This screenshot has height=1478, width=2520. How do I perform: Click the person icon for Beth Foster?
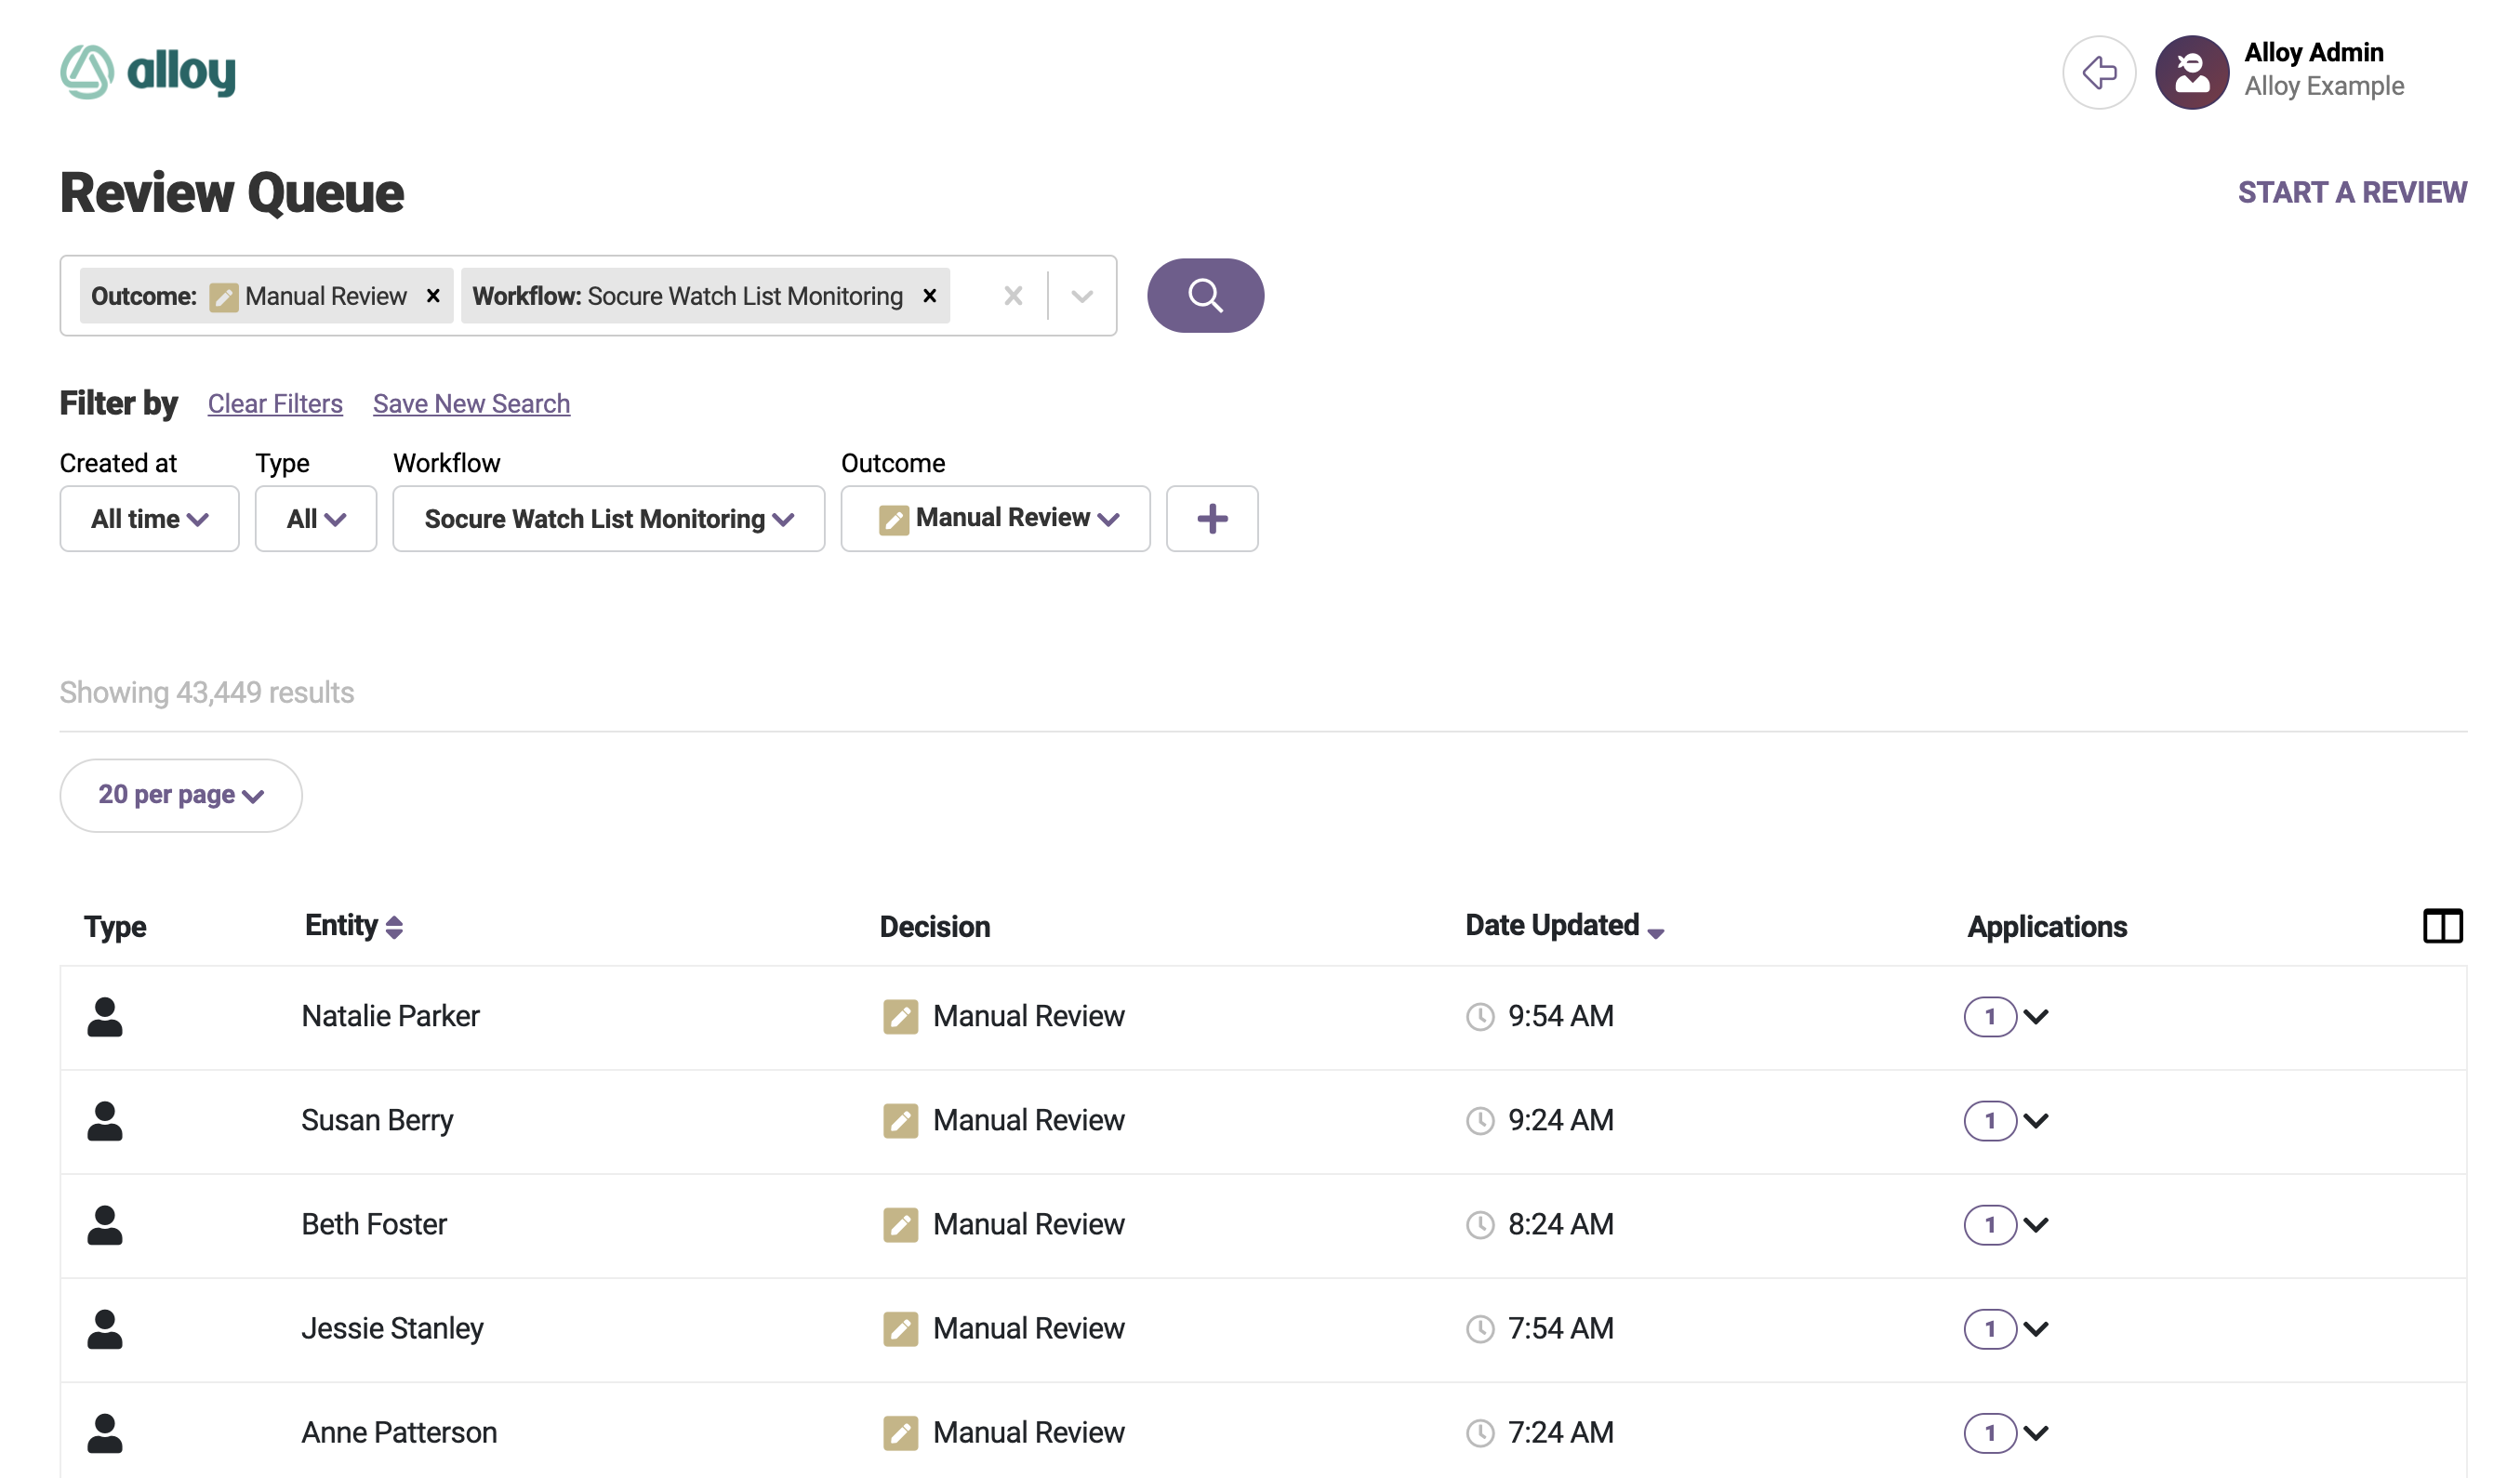[105, 1225]
